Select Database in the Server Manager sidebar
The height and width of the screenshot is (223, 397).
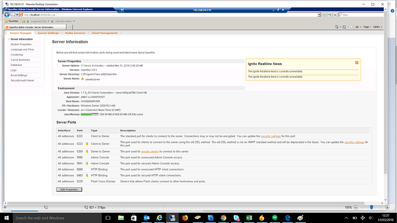click(16, 65)
